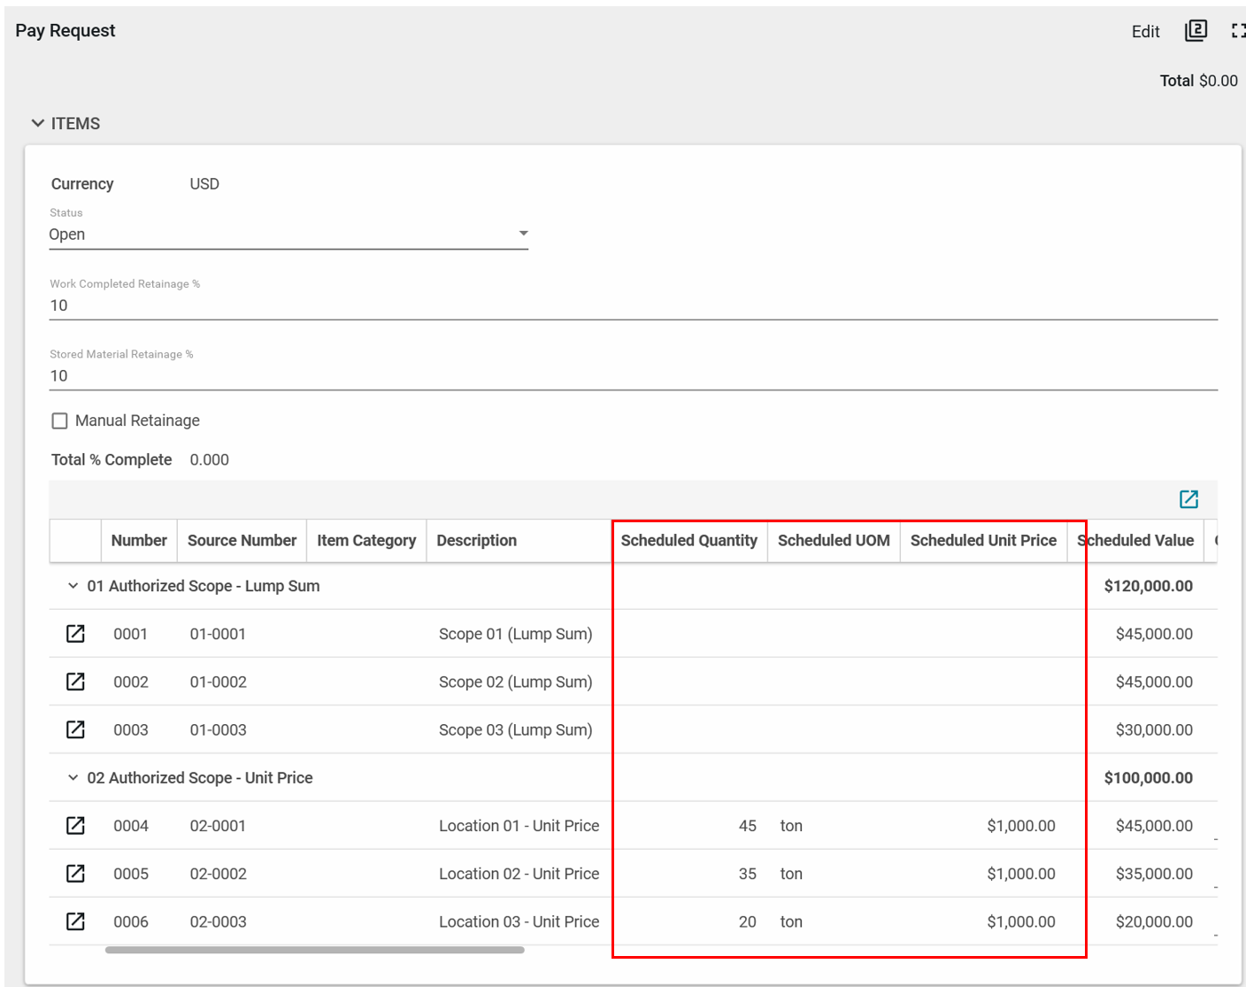Open row 0005 detail icon
The height and width of the screenshot is (987, 1246).
[x=76, y=874]
